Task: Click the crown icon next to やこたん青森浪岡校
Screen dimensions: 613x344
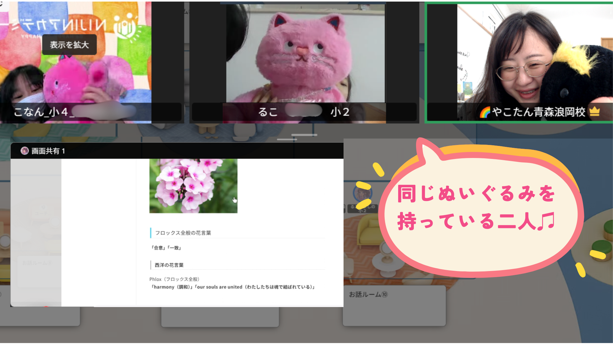Action: (x=594, y=111)
